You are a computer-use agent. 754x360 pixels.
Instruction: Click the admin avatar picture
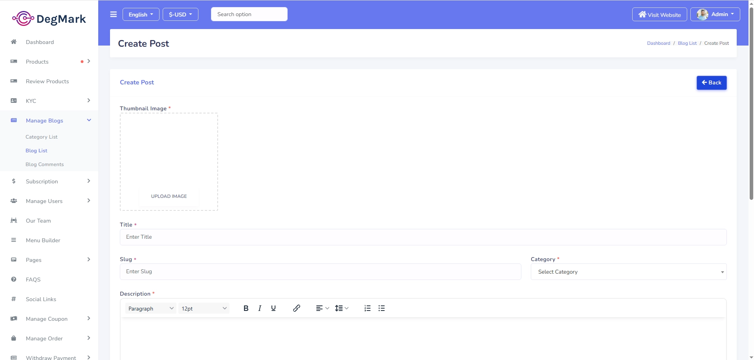(x=703, y=15)
